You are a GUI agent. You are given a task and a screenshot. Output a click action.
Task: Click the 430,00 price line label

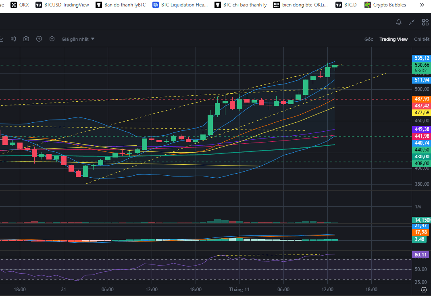(422, 157)
